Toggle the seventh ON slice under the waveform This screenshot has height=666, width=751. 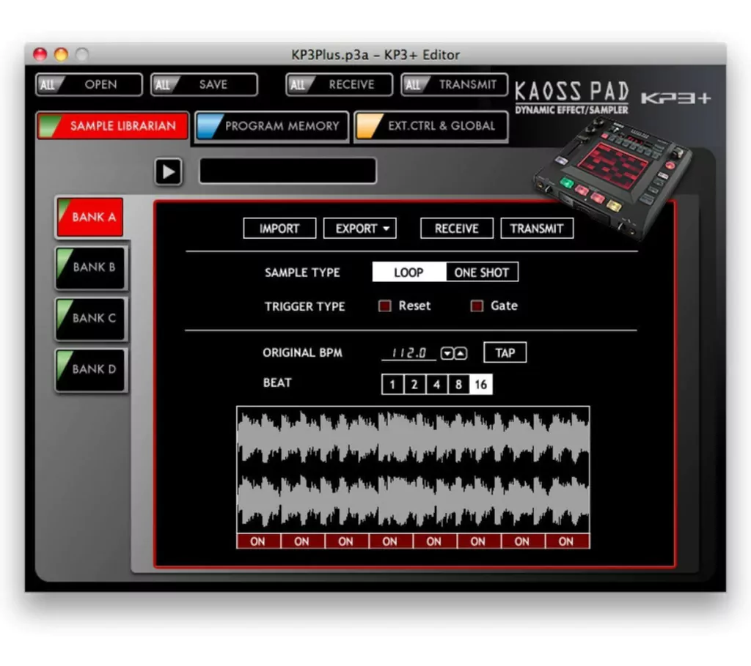(522, 541)
